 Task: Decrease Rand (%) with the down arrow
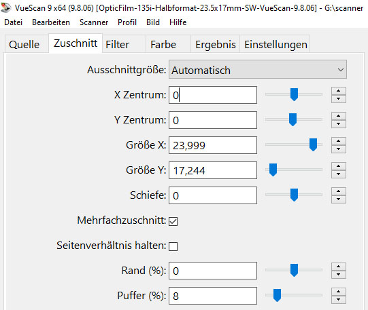(x=339, y=274)
